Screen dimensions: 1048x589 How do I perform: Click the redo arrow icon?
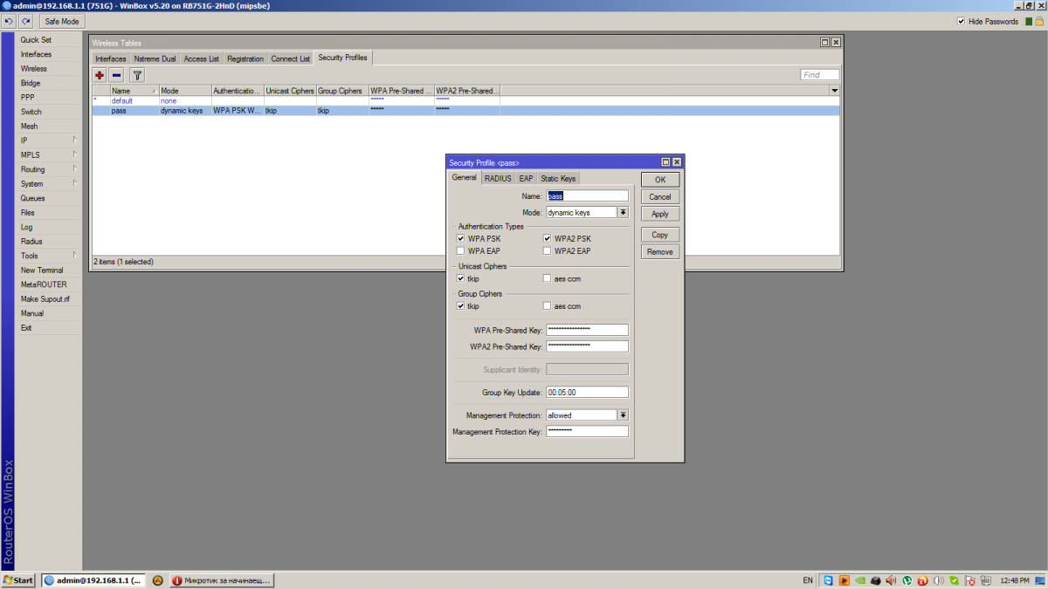pos(25,21)
